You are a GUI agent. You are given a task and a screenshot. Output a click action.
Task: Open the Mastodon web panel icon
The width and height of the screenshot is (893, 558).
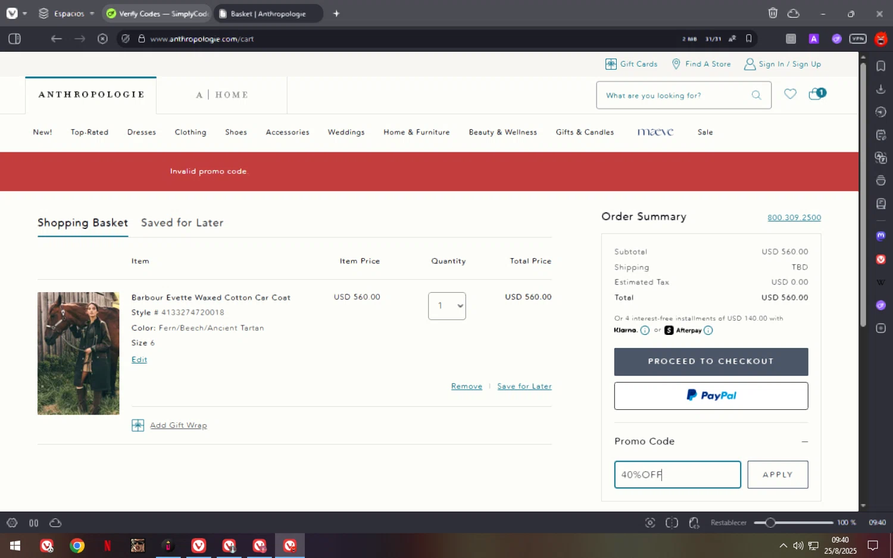coord(881,236)
